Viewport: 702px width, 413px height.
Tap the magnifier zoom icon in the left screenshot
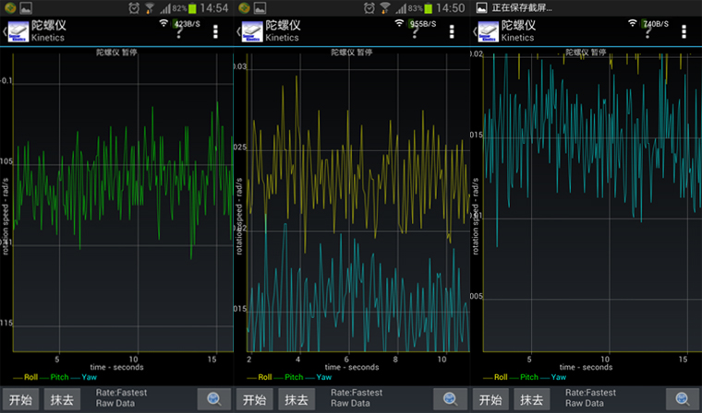point(214,399)
